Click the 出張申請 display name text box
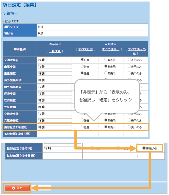 [x=55, y=66]
